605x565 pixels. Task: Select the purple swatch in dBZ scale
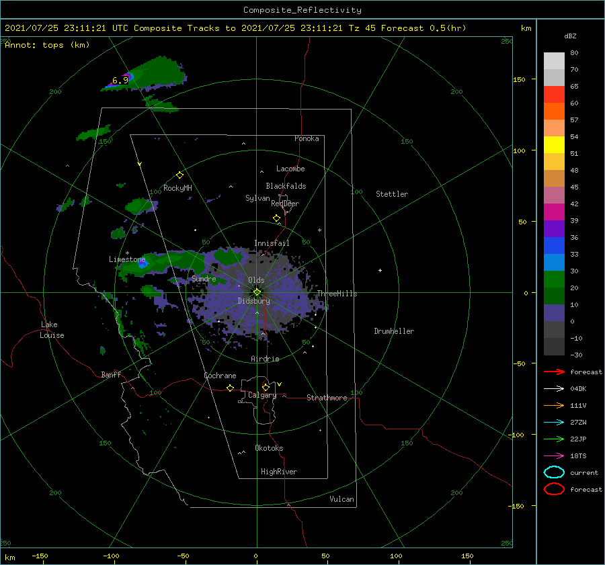pyautogui.click(x=554, y=228)
